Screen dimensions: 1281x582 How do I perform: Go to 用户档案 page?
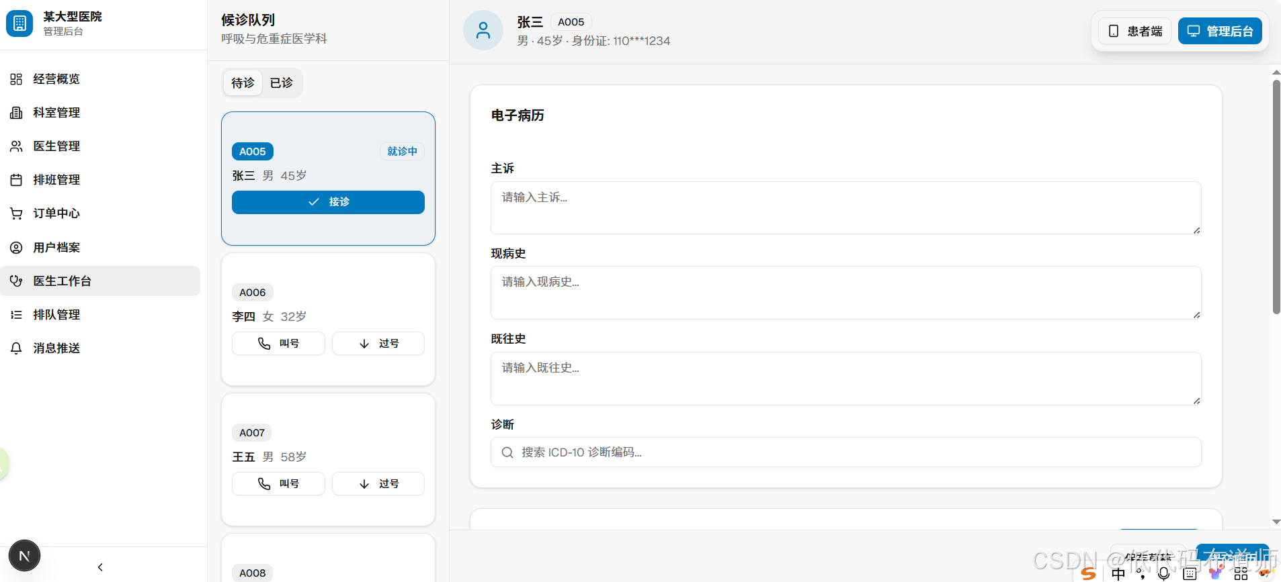click(x=101, y=248)
